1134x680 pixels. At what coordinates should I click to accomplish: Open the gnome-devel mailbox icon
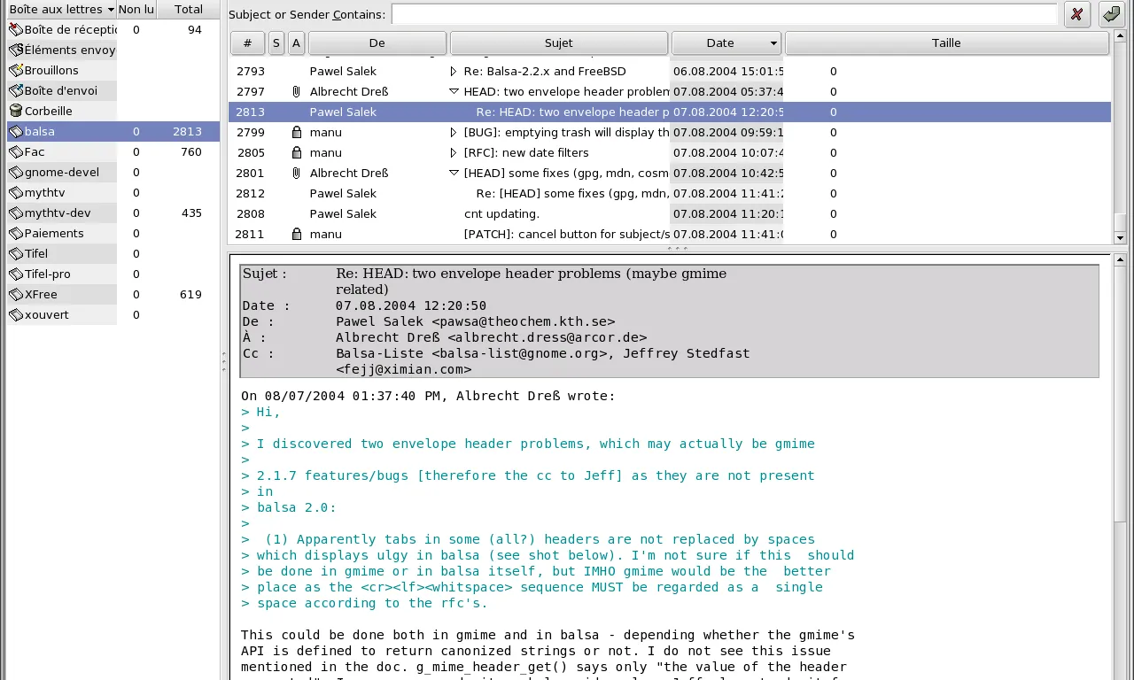click(16, 172)
